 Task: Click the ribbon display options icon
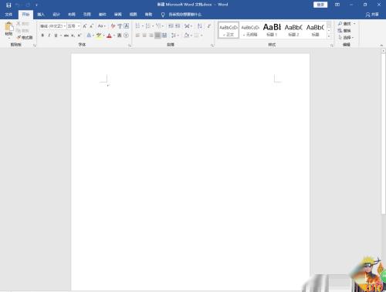click(x=337, y=5)
